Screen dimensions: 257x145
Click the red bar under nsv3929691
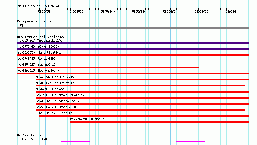click(142, 80)
